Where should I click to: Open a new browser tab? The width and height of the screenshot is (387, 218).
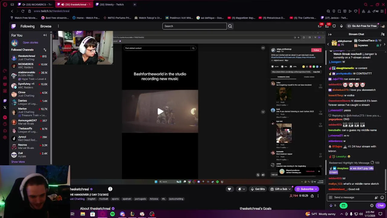[x=135, y=5]
